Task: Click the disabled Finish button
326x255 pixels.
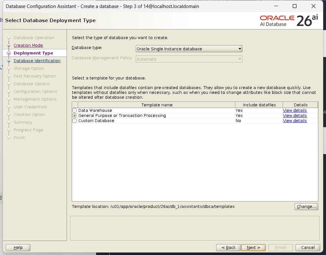Action: [x=281, y=248]
